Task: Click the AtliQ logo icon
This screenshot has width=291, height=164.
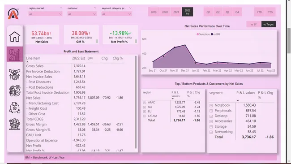Action: [x=13, y=14]
